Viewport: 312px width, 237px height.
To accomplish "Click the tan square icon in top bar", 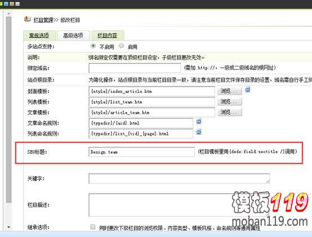I will click(x=12, y=4).
